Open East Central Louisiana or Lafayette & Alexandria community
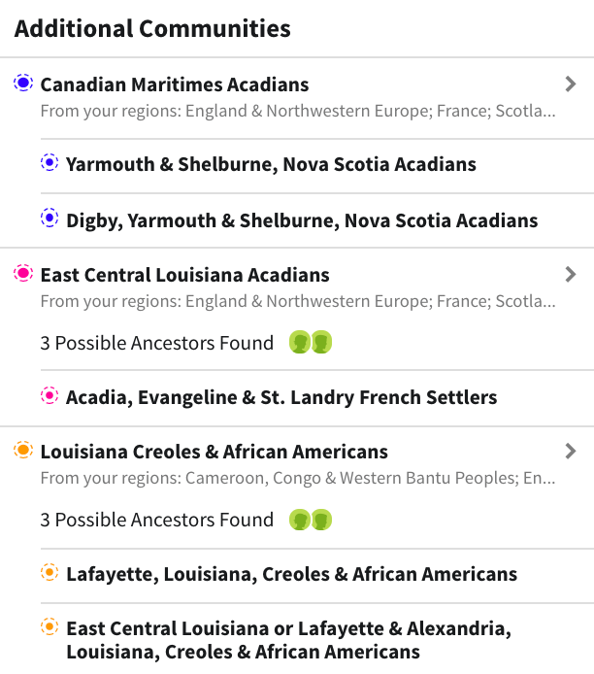The image size is (594, 674). click(x=288, y=639)
